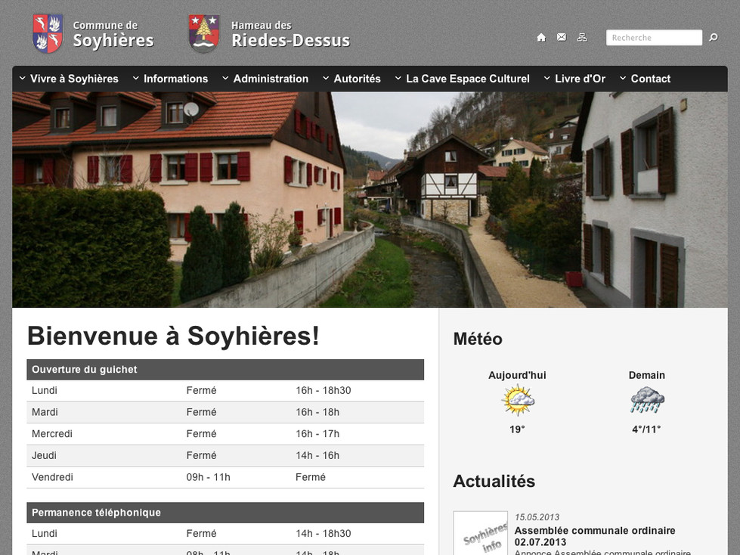Image resolution: width=740 pixels, height=555 pixels.
Task: Open the sitemap icon
Action: [x=582, y=37]
